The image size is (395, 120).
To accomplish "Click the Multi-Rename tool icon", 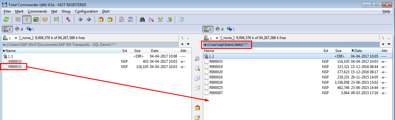I will (151, 19).
